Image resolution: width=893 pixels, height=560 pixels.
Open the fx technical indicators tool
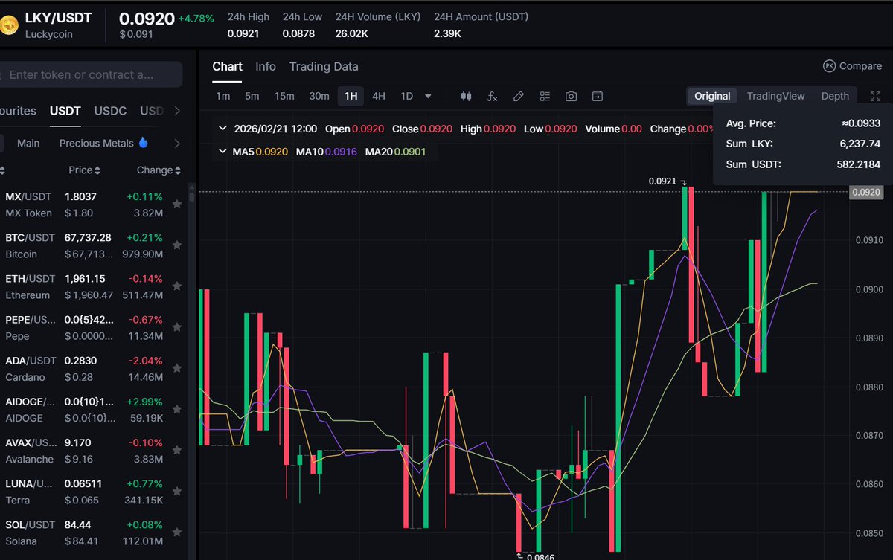(492, 96)
